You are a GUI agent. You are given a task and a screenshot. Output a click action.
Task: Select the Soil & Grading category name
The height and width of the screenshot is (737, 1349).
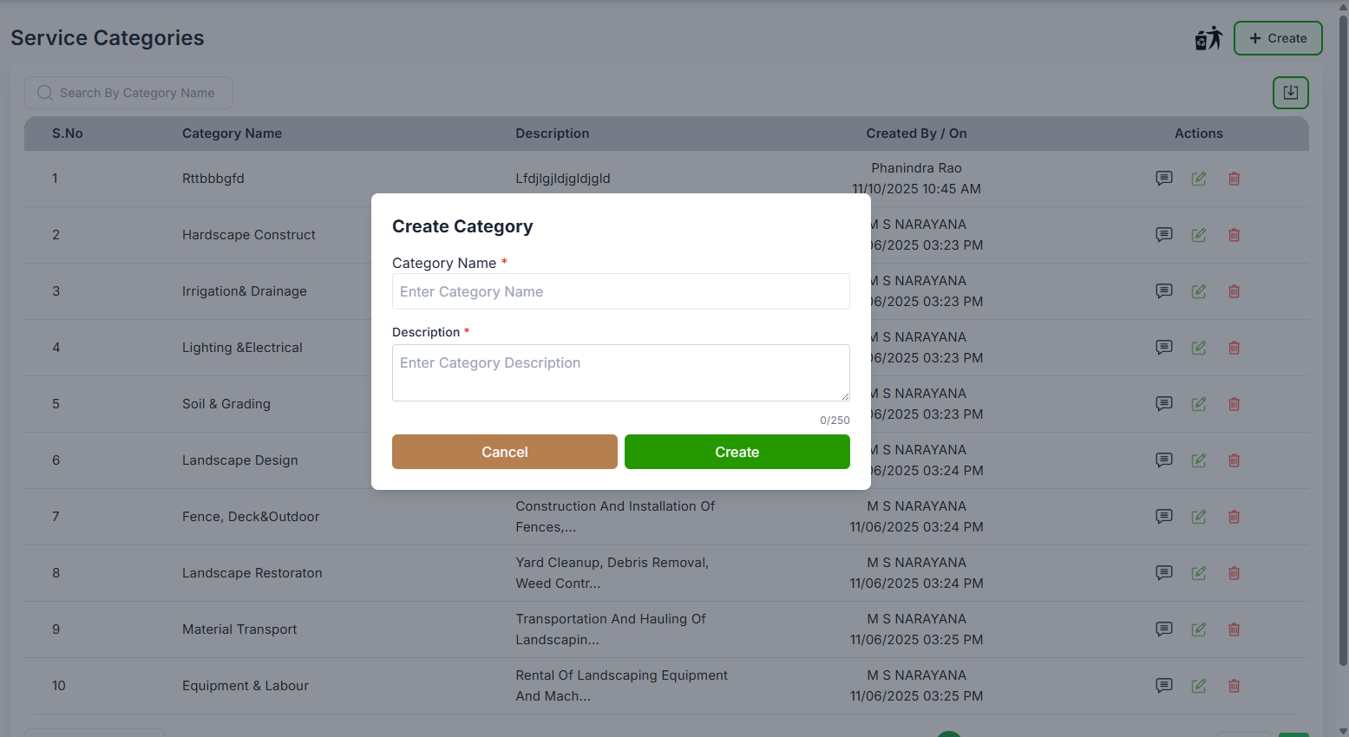click(226, 404)
